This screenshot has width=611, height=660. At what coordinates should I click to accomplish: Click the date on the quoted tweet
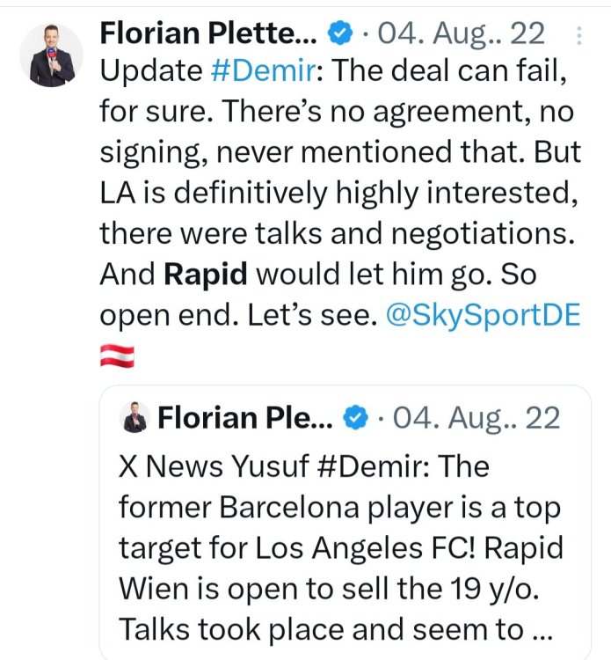pos(479,418)
